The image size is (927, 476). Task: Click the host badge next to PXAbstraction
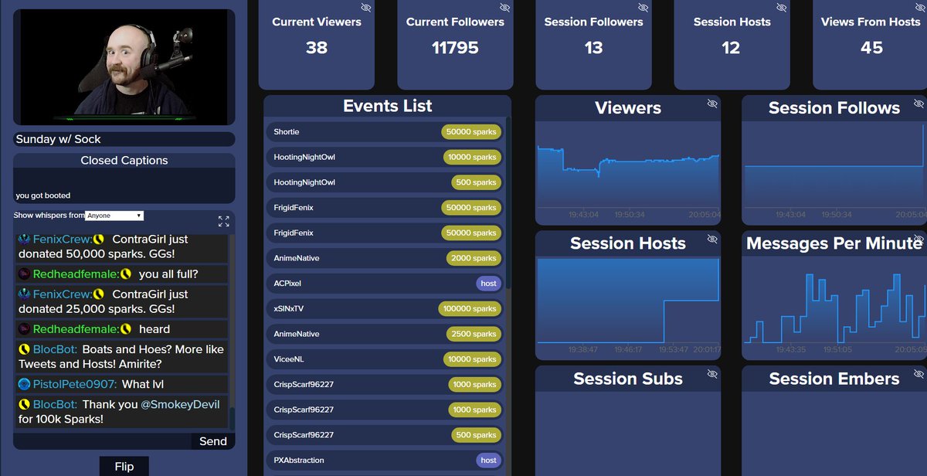click(x=488, y=460)
